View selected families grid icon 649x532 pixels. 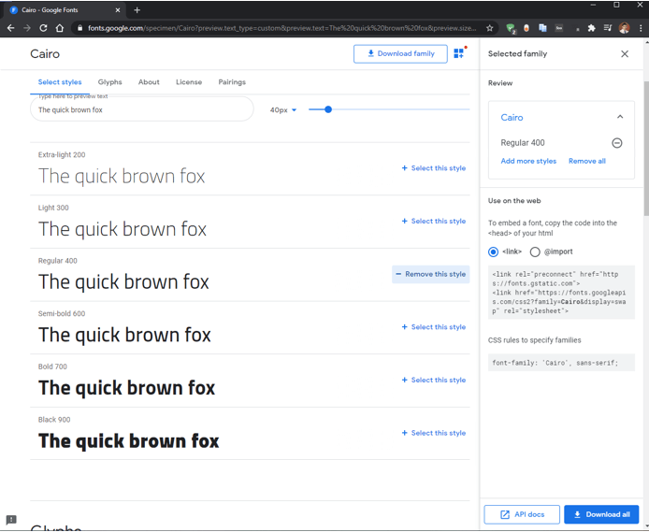[459, 53]
